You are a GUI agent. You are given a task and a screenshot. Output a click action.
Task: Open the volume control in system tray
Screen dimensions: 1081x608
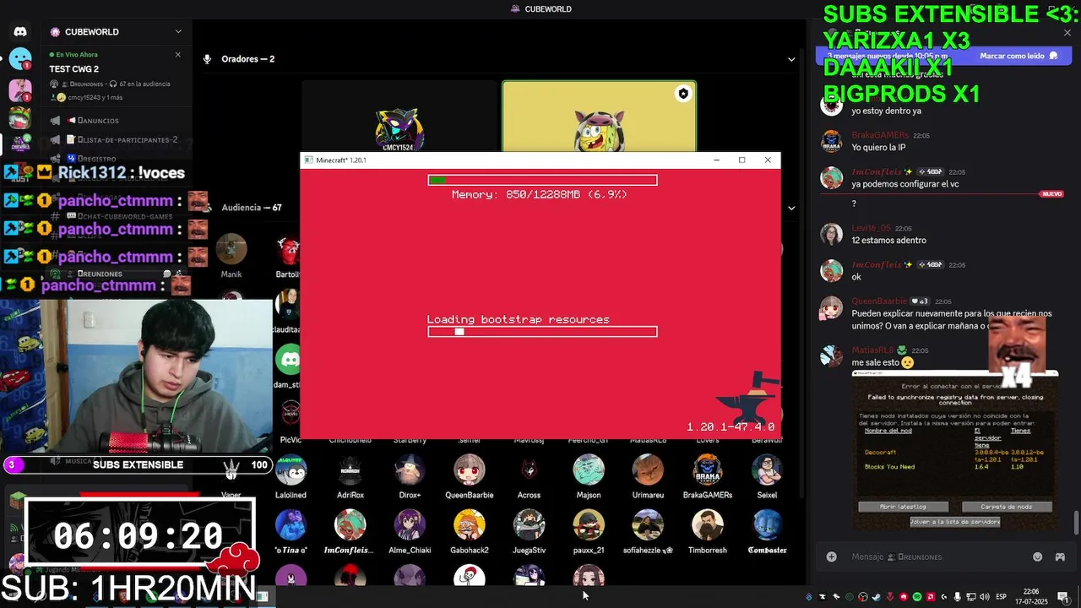click(985, 597)
